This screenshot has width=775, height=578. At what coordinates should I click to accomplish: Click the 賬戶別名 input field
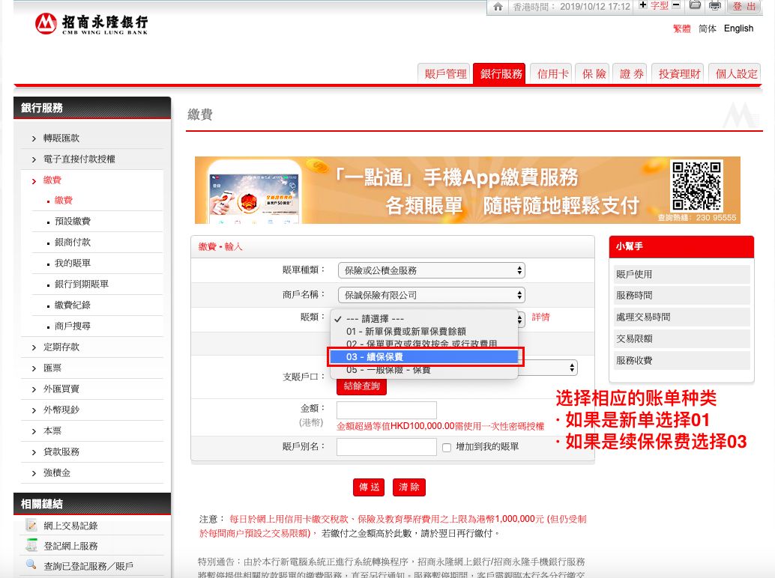(387, 447)
